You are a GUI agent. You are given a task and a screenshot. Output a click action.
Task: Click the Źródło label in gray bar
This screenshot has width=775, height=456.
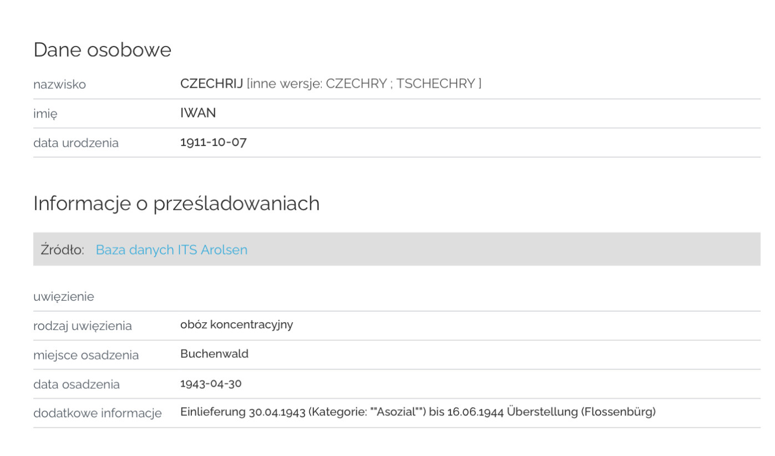point(62,250)
